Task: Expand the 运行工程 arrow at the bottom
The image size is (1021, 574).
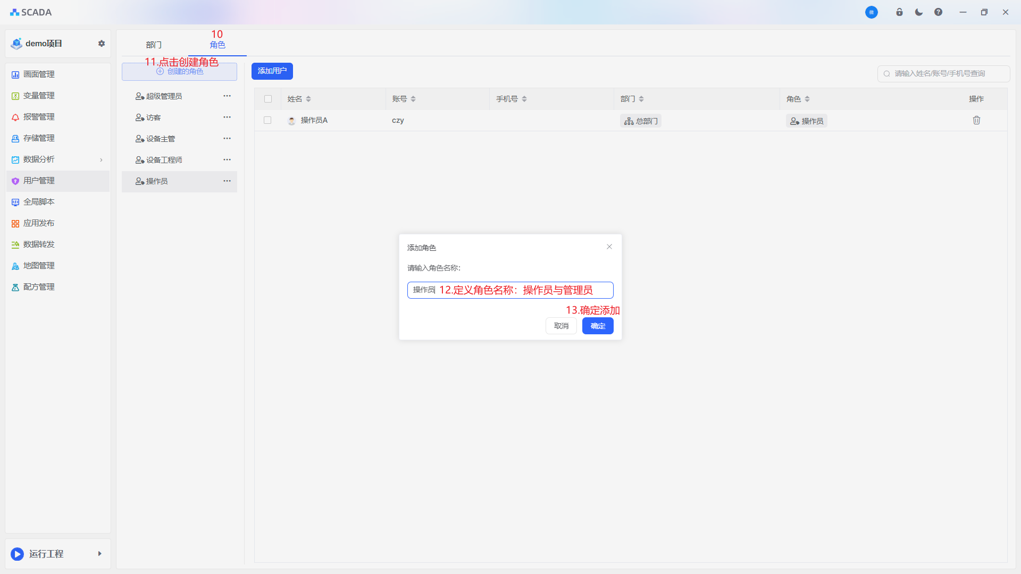Action: pos(99,554)
